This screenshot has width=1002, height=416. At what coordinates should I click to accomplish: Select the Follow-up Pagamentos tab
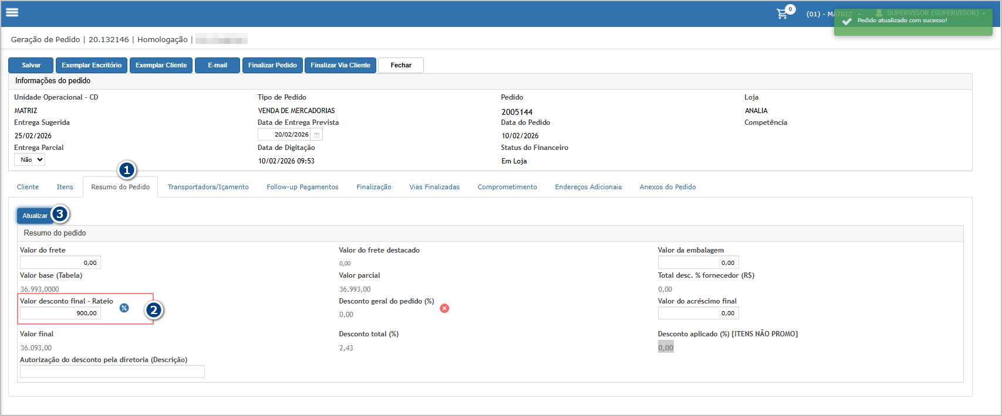pyautogui.click(x=302, y=187)
